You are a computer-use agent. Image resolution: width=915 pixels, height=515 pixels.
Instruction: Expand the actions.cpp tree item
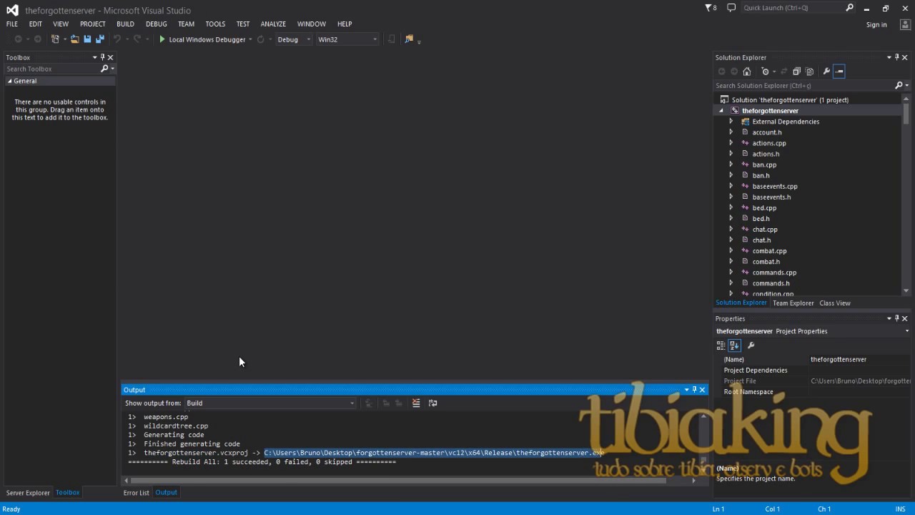click(731, 143)
